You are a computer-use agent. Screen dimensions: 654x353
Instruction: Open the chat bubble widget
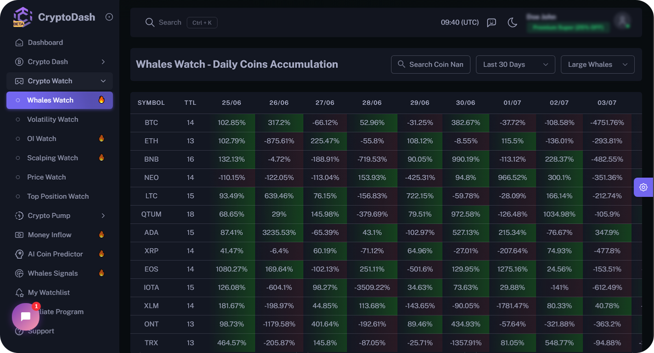26,317
